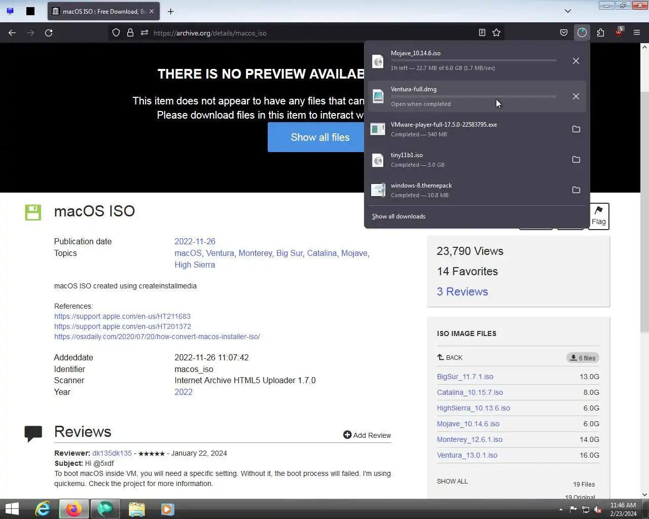Reload the current page

pyautogui.click(x=49, y=33)
